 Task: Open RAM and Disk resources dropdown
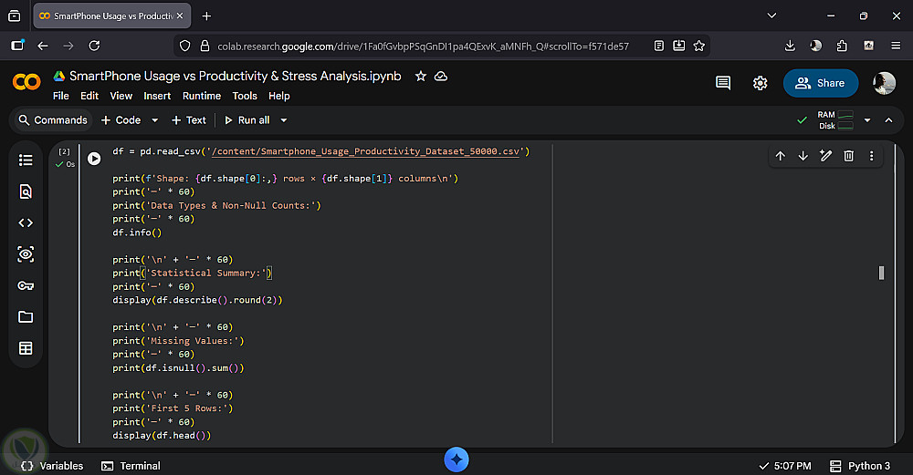tap(866, 120)
